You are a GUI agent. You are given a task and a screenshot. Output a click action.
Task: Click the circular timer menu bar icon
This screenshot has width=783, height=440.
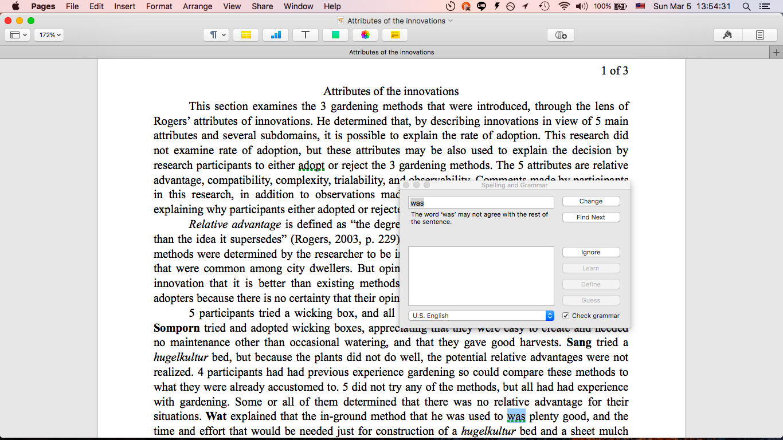pos(451,6)
